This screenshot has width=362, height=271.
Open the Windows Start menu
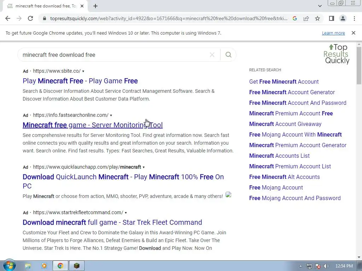pos(9,266)
